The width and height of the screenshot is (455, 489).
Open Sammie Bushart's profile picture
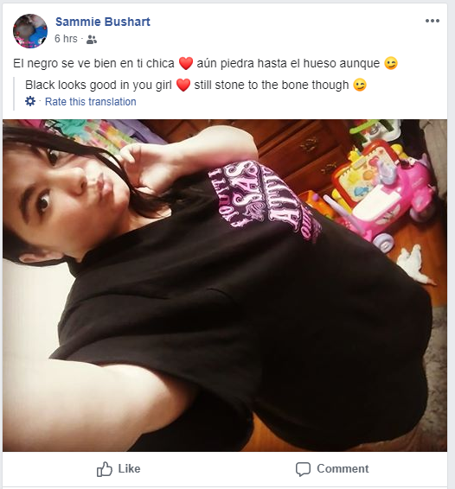tap(30, 31)
